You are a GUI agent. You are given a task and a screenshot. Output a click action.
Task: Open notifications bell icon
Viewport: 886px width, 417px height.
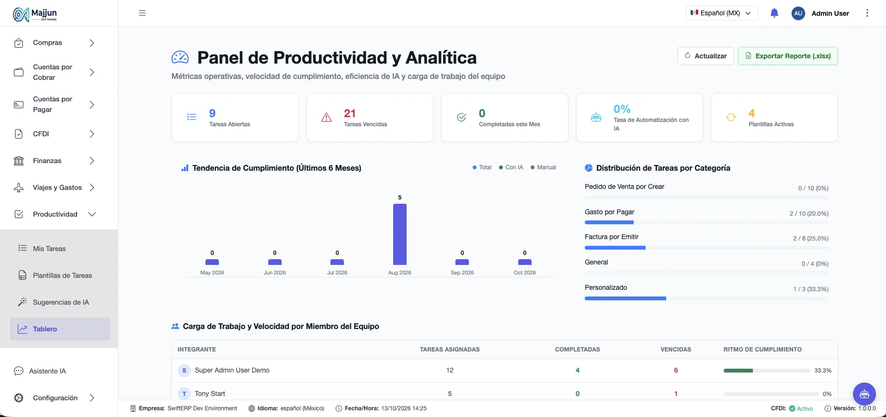coord(774,13)
